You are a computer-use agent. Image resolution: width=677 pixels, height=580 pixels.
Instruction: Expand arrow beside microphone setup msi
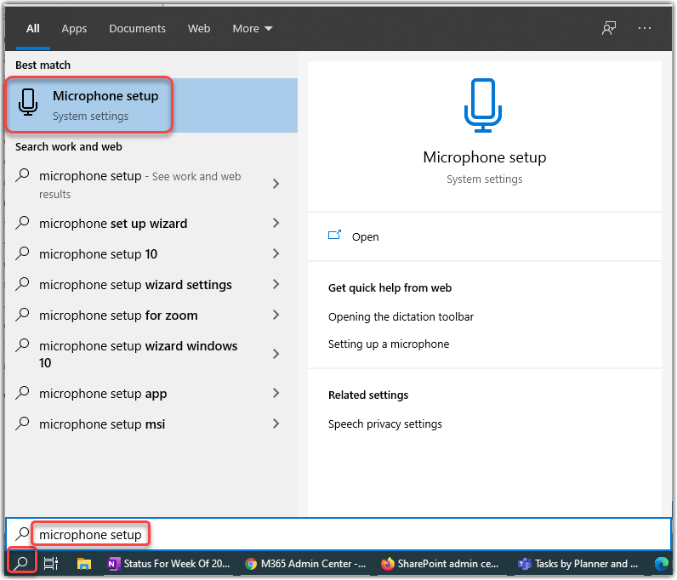(276, 424)
